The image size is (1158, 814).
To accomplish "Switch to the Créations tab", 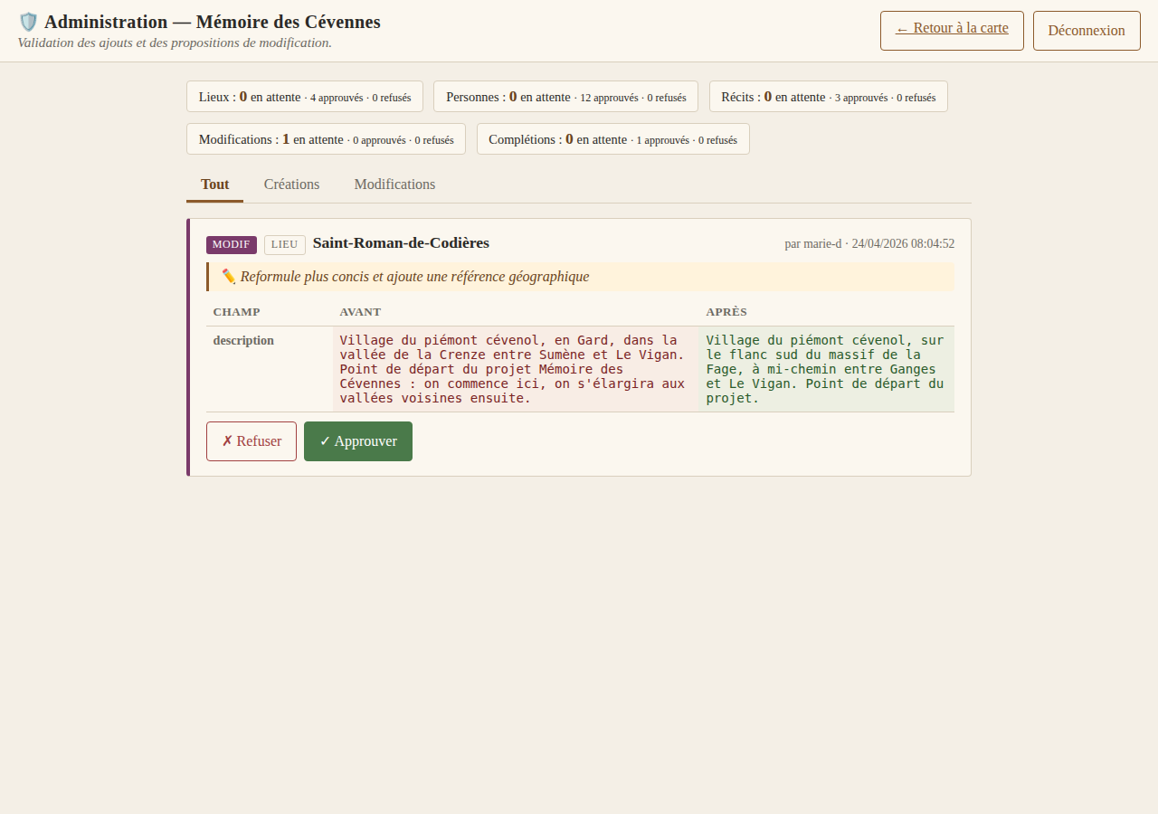I will [291, 184].
